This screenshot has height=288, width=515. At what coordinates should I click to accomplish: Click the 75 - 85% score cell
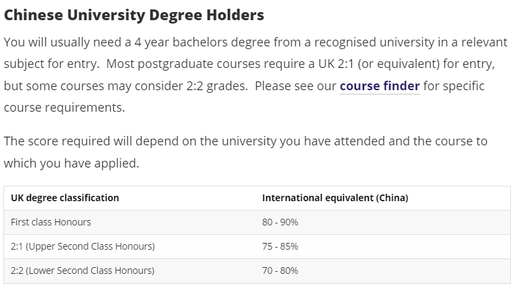[x=280, y=246]
